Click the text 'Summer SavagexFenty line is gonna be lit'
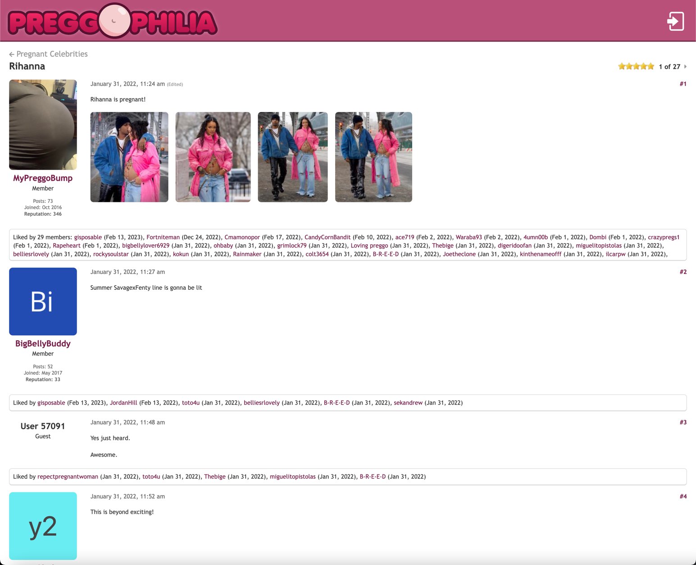The image size is (696, 565). pos(146,287)
